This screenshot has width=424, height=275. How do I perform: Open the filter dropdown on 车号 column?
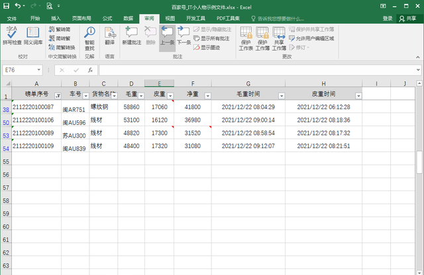[85, 96]
